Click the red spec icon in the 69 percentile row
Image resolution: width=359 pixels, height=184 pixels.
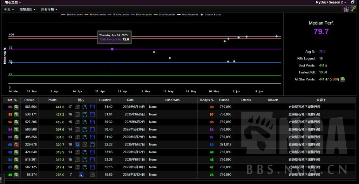[16, 144]
